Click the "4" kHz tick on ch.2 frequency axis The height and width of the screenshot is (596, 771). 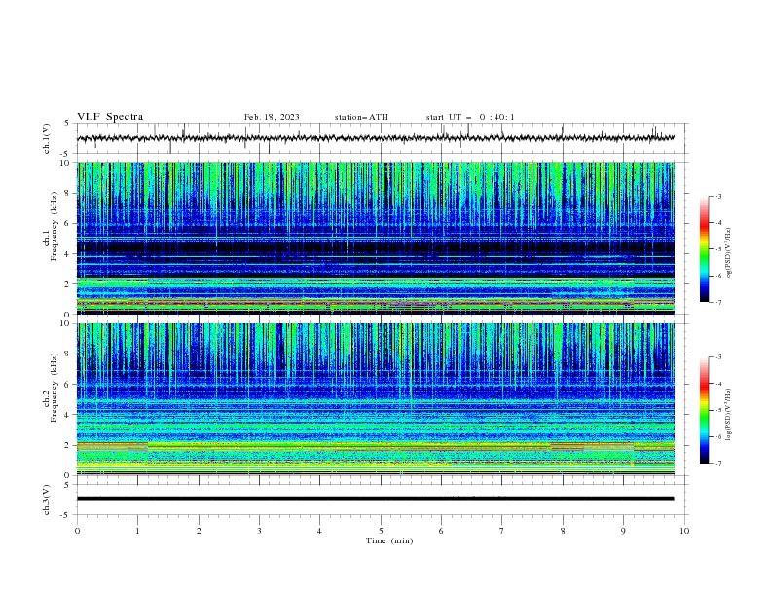pyautogui.click(x=67, y=415)
